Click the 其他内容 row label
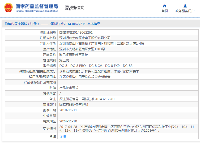Image resolution: width=200 pixels, height=143 pixels. point(49,94)
